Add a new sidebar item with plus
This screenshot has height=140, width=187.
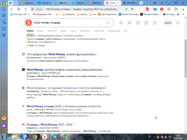pos(4,111)
